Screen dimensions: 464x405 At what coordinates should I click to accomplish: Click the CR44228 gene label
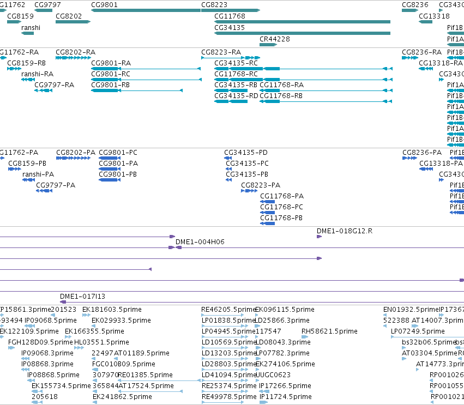pos(275,39)
